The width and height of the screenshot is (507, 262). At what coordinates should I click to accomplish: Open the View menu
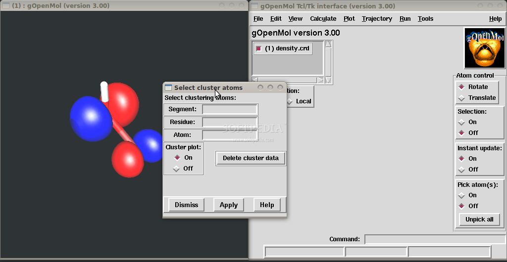[x=296, y=19]
